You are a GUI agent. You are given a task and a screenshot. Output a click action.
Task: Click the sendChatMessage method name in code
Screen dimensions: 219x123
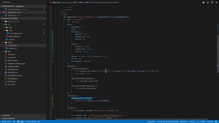click(79, 69)
